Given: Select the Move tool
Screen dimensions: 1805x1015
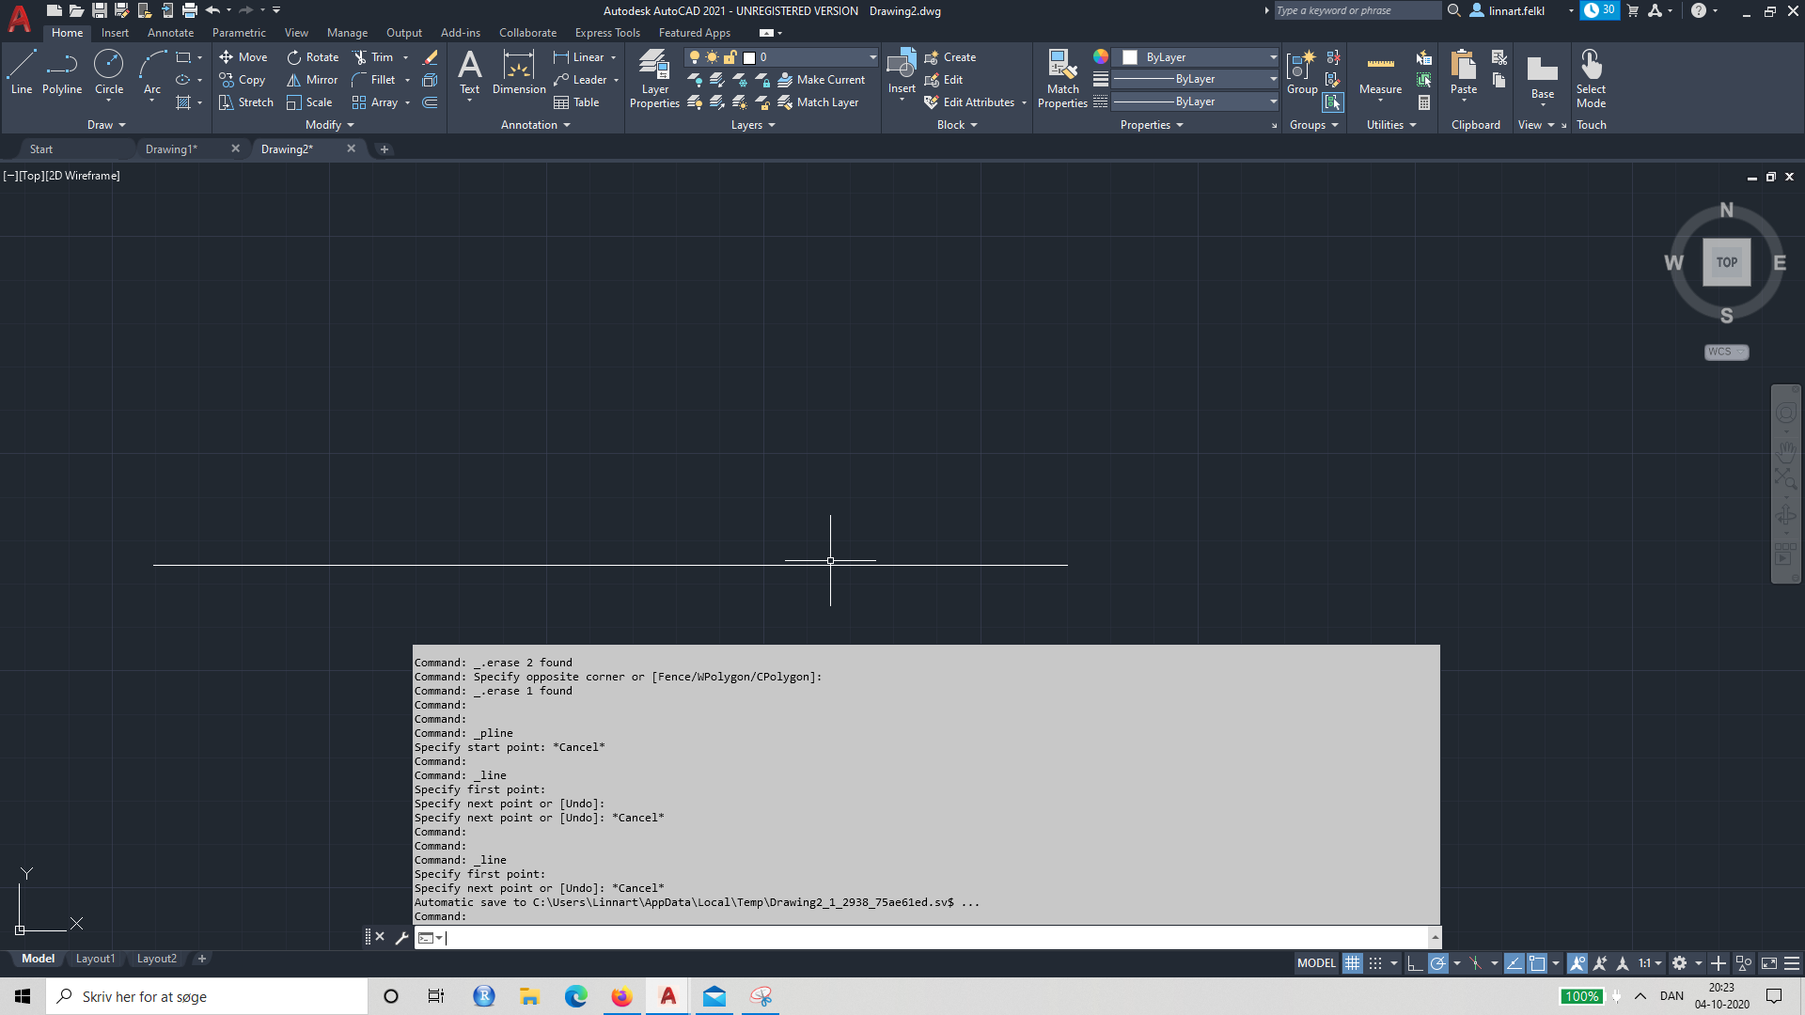Looking at the screenshot, I should tap(243, 56).
